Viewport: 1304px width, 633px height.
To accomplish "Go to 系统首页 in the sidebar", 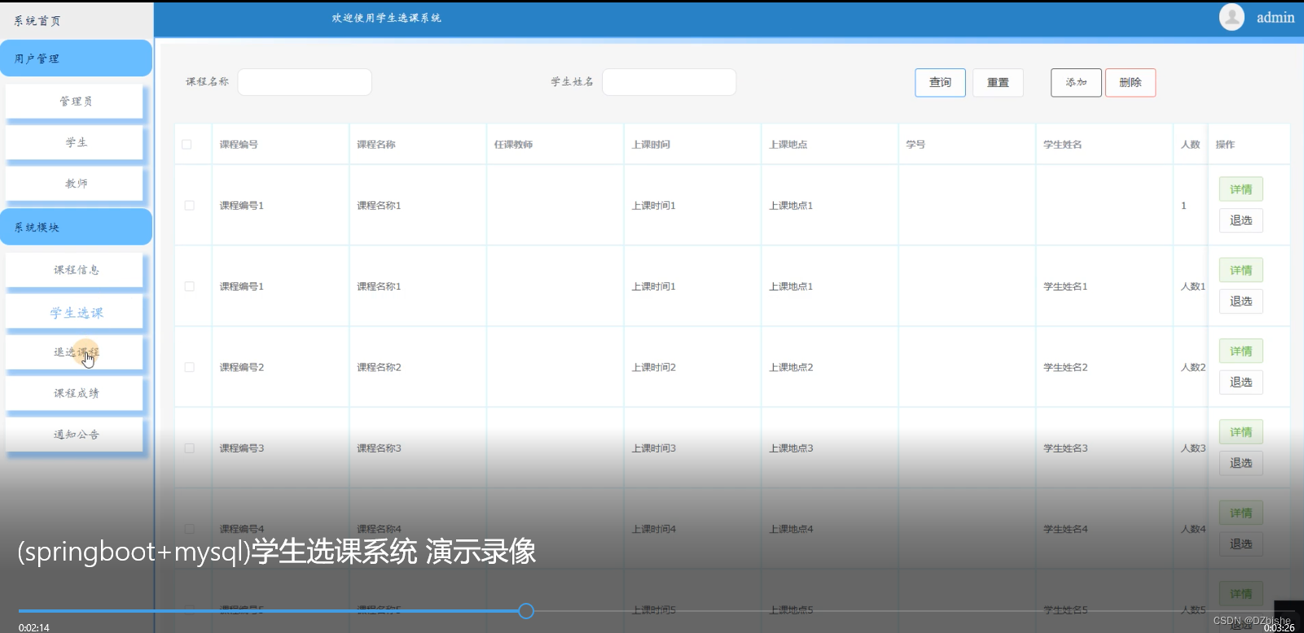I will [x=37, y=21].
